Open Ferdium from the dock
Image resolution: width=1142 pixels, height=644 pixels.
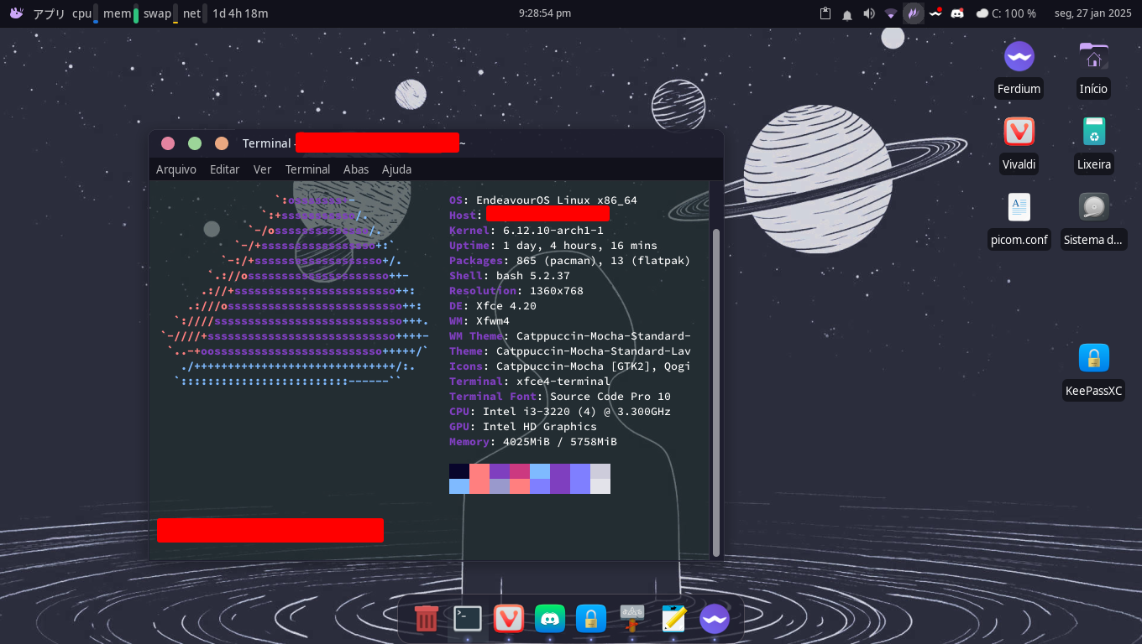[x=715, y=619]
